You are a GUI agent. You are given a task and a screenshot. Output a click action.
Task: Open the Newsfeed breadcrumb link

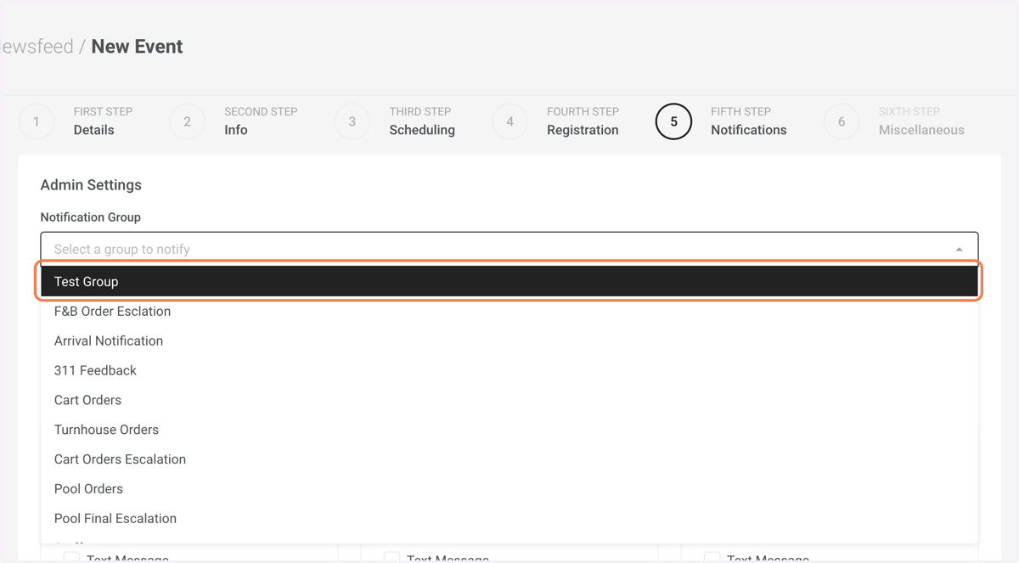(x=37, y=47)
